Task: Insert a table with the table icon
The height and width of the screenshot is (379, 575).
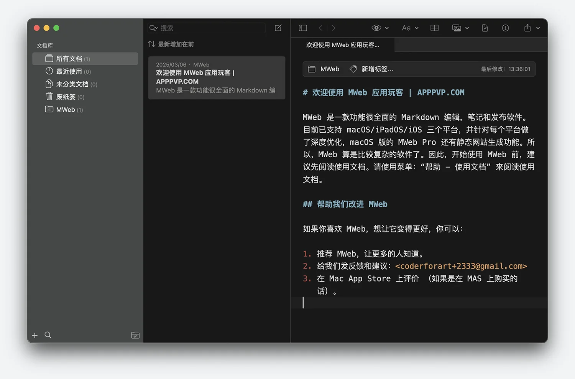Action: point(434,28)
